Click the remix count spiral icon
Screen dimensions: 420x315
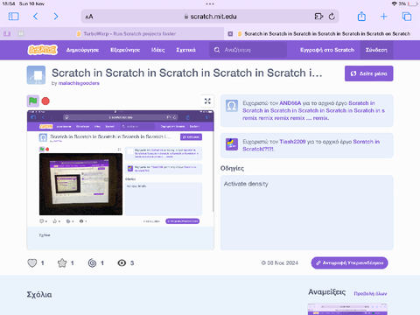[92, 263]
